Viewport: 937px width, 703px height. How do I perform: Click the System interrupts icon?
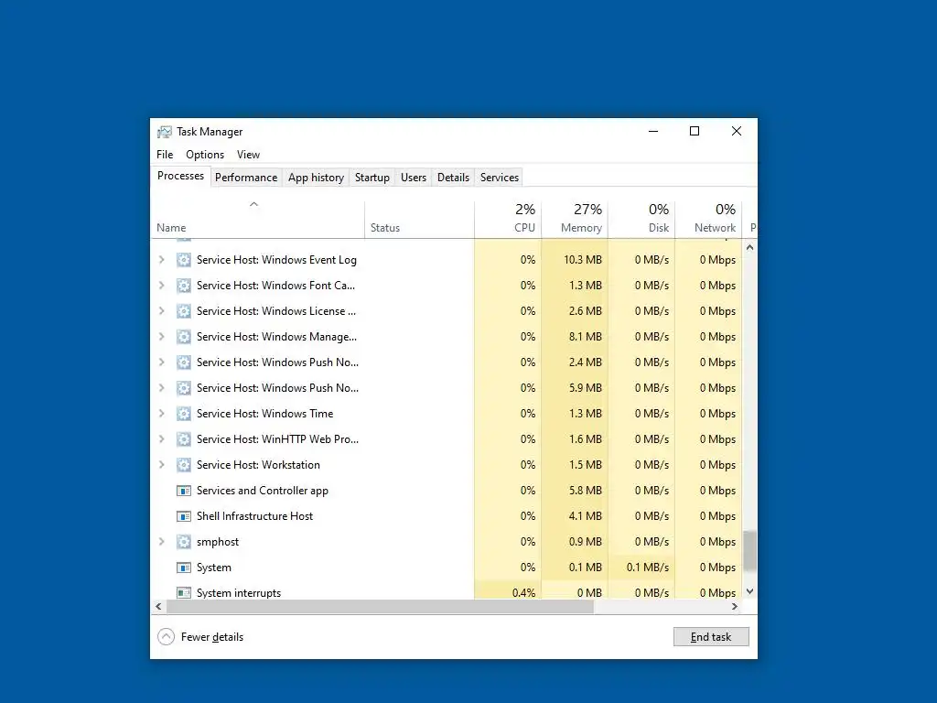coord(183,593)
